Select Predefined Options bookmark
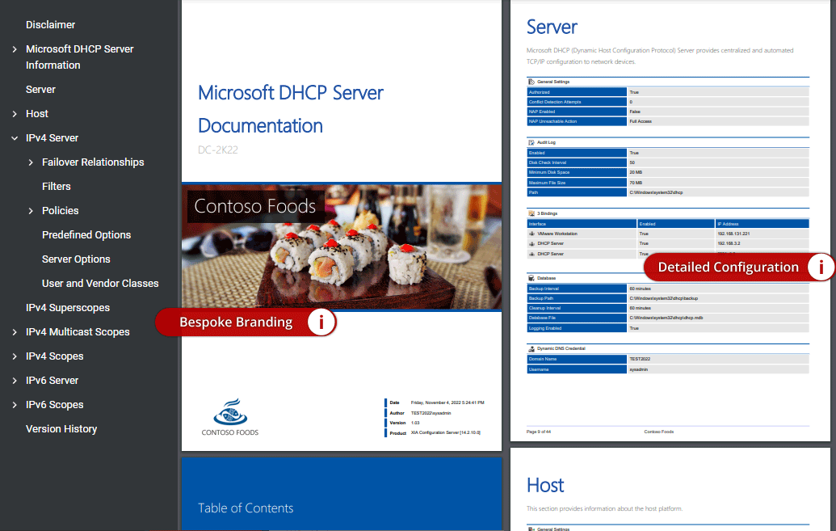The width and height of the screenshot is (836, 531). click(x=86, y=235)
